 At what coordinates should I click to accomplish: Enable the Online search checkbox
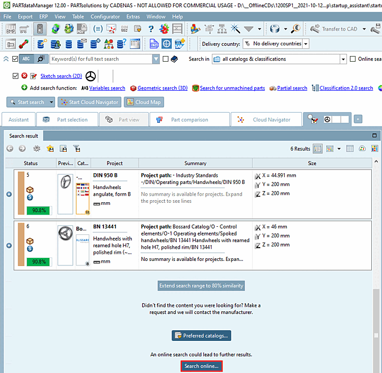[x=352, y=59]
